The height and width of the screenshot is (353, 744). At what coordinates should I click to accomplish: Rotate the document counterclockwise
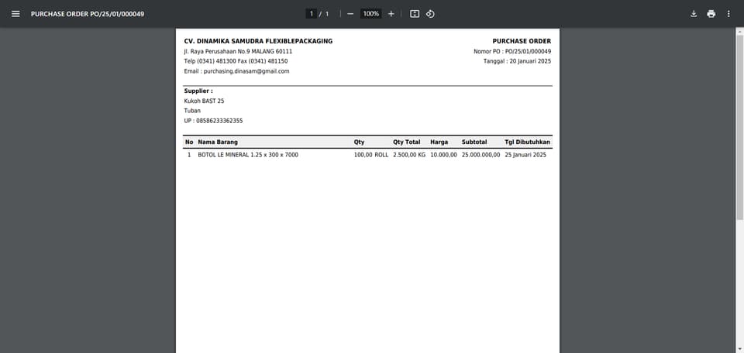click(430, 14)
